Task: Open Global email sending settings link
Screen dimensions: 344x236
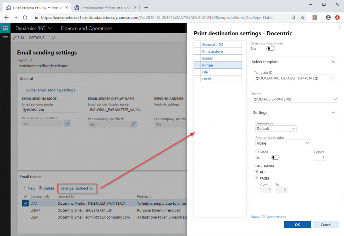Action: 50,90
